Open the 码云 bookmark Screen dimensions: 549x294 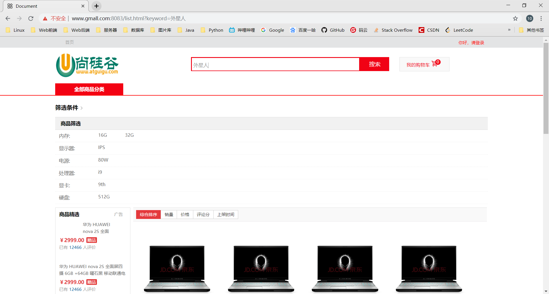pyautogui.click(x=359, y=30)
